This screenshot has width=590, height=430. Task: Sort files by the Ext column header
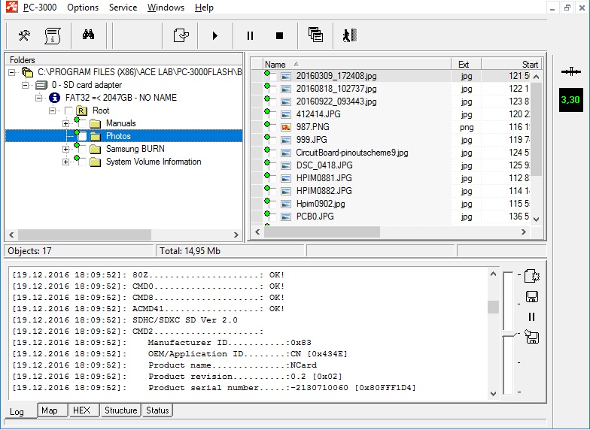464,65
